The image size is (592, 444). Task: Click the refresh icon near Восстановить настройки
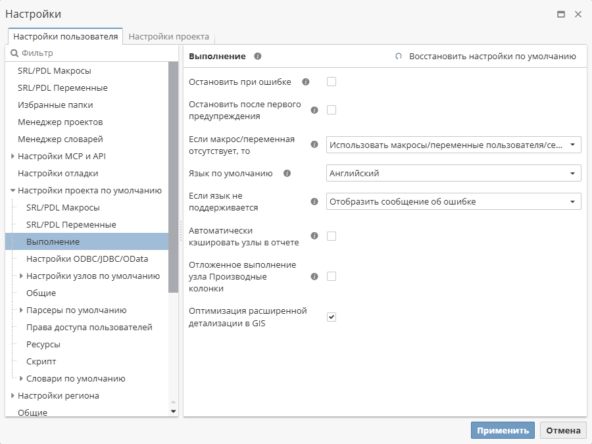pyautogui.click(x=398, y=57)
